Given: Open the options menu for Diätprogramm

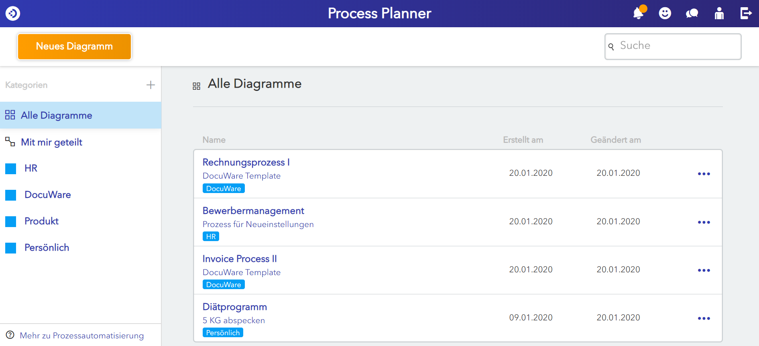Looking at the screenshot, I should (x=704, y=318).
